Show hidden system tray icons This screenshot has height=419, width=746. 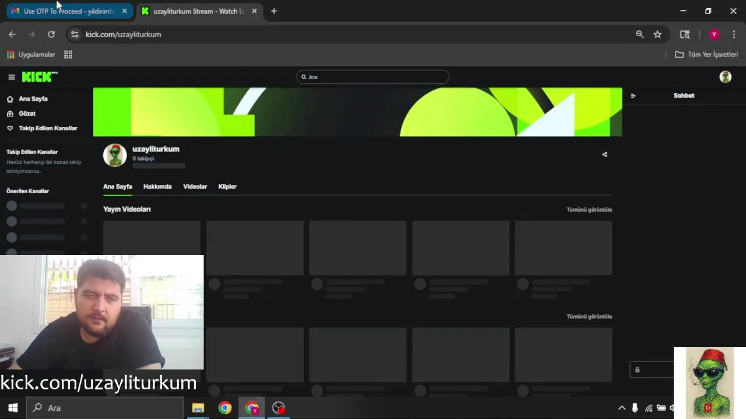pos(622,408)
